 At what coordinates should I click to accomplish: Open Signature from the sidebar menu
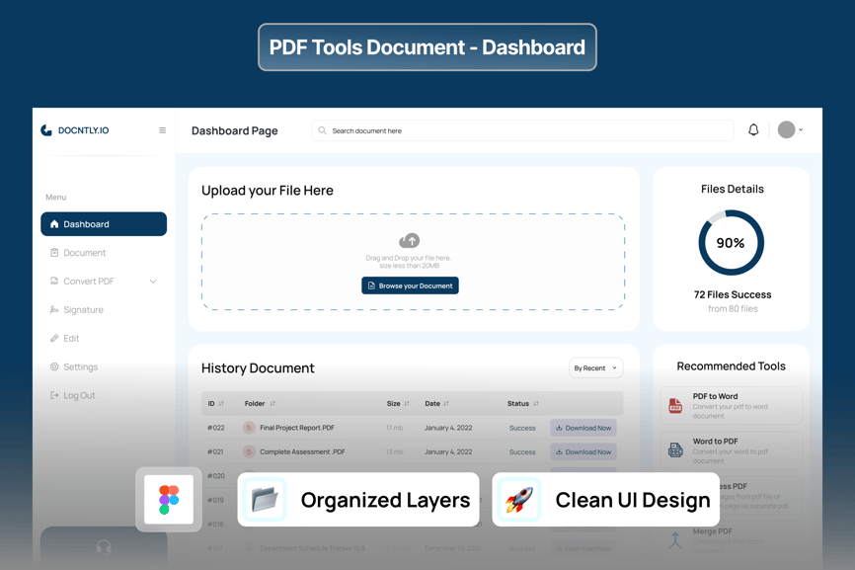click(83, 310)
